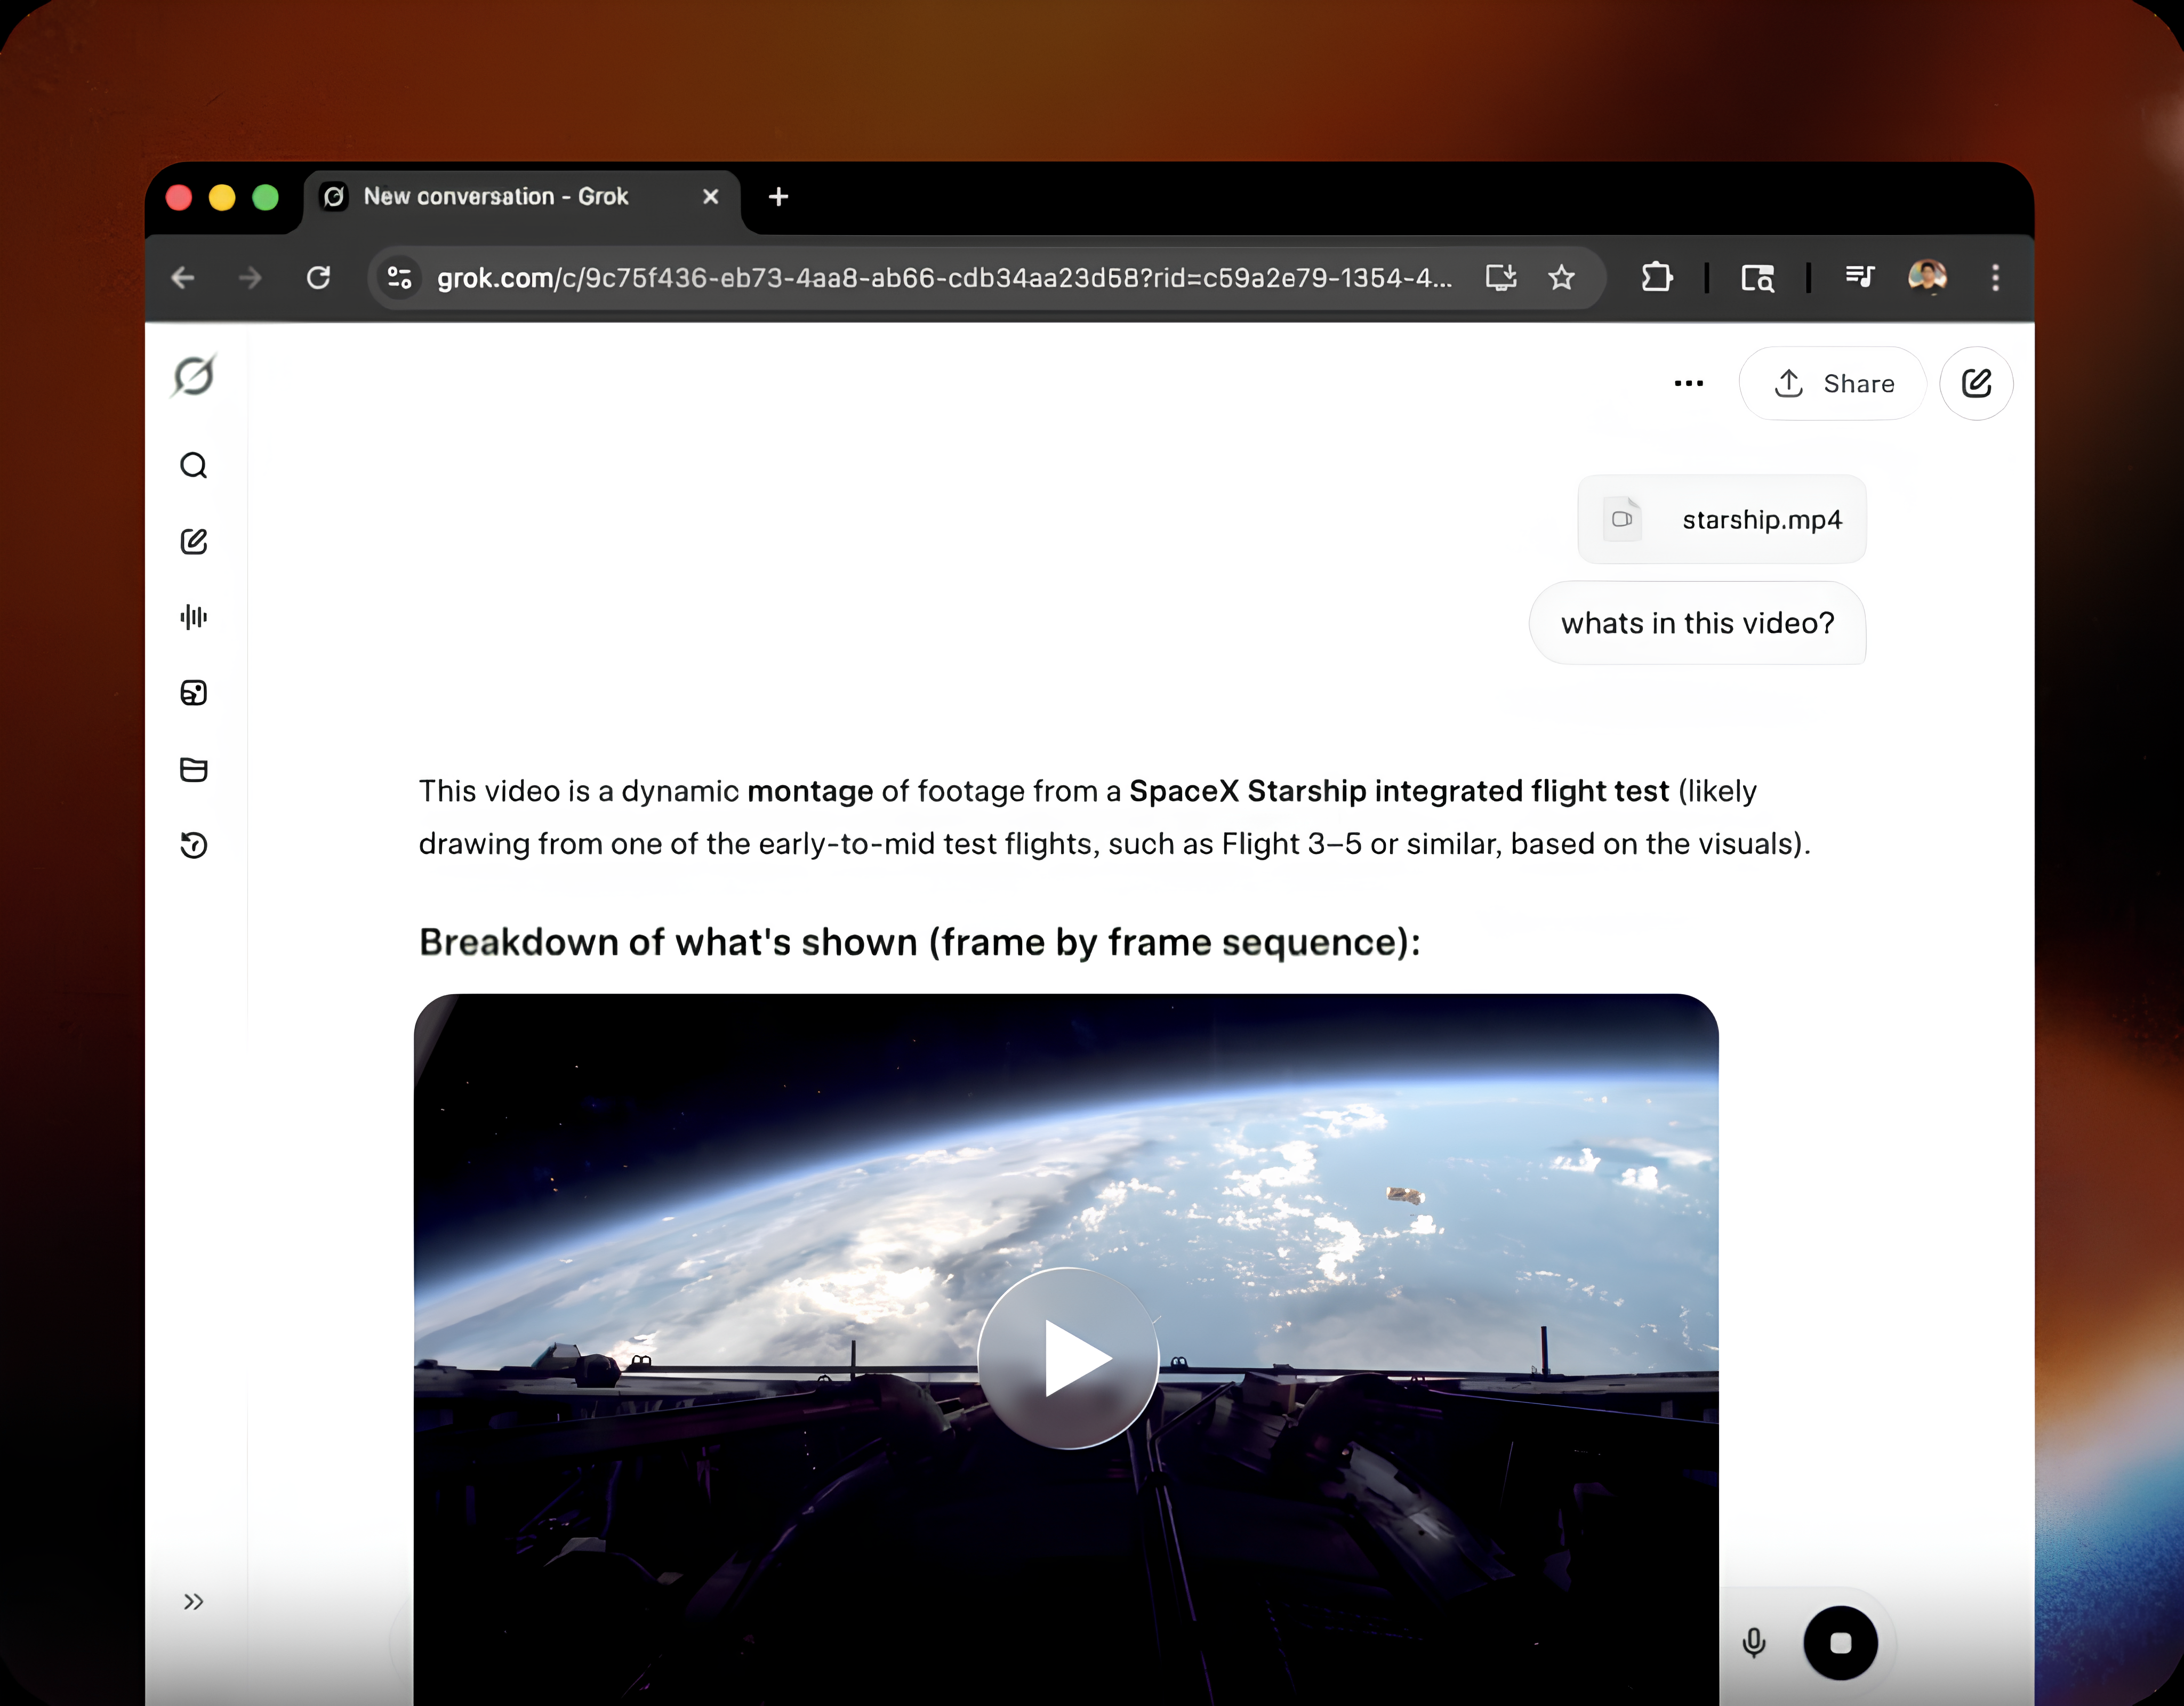Bookmark this page with the star
The height and width of the screenshot is (1706, 2184).
pos(1562,277)
